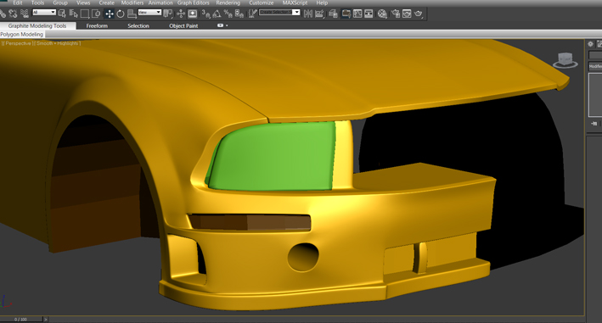Open the Customize menu
This screenshot has width=602, height=323.
click(x=261, y=3)
